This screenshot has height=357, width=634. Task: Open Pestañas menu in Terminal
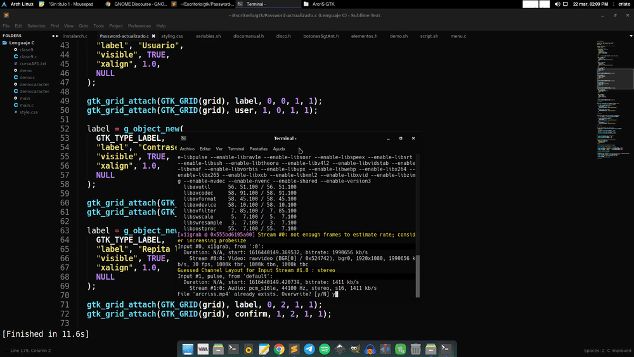[x=259, y=149]
